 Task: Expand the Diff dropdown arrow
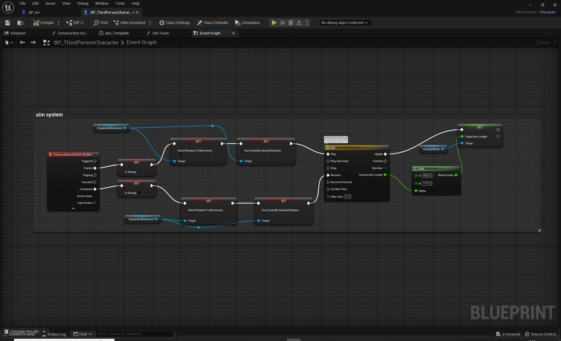coord(82,23)
